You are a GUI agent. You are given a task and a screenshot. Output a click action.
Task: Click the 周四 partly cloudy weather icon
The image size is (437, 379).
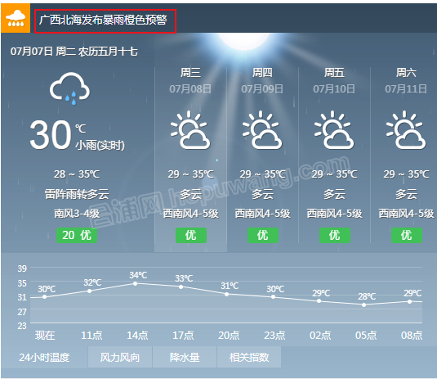click(x=262, y=130)
